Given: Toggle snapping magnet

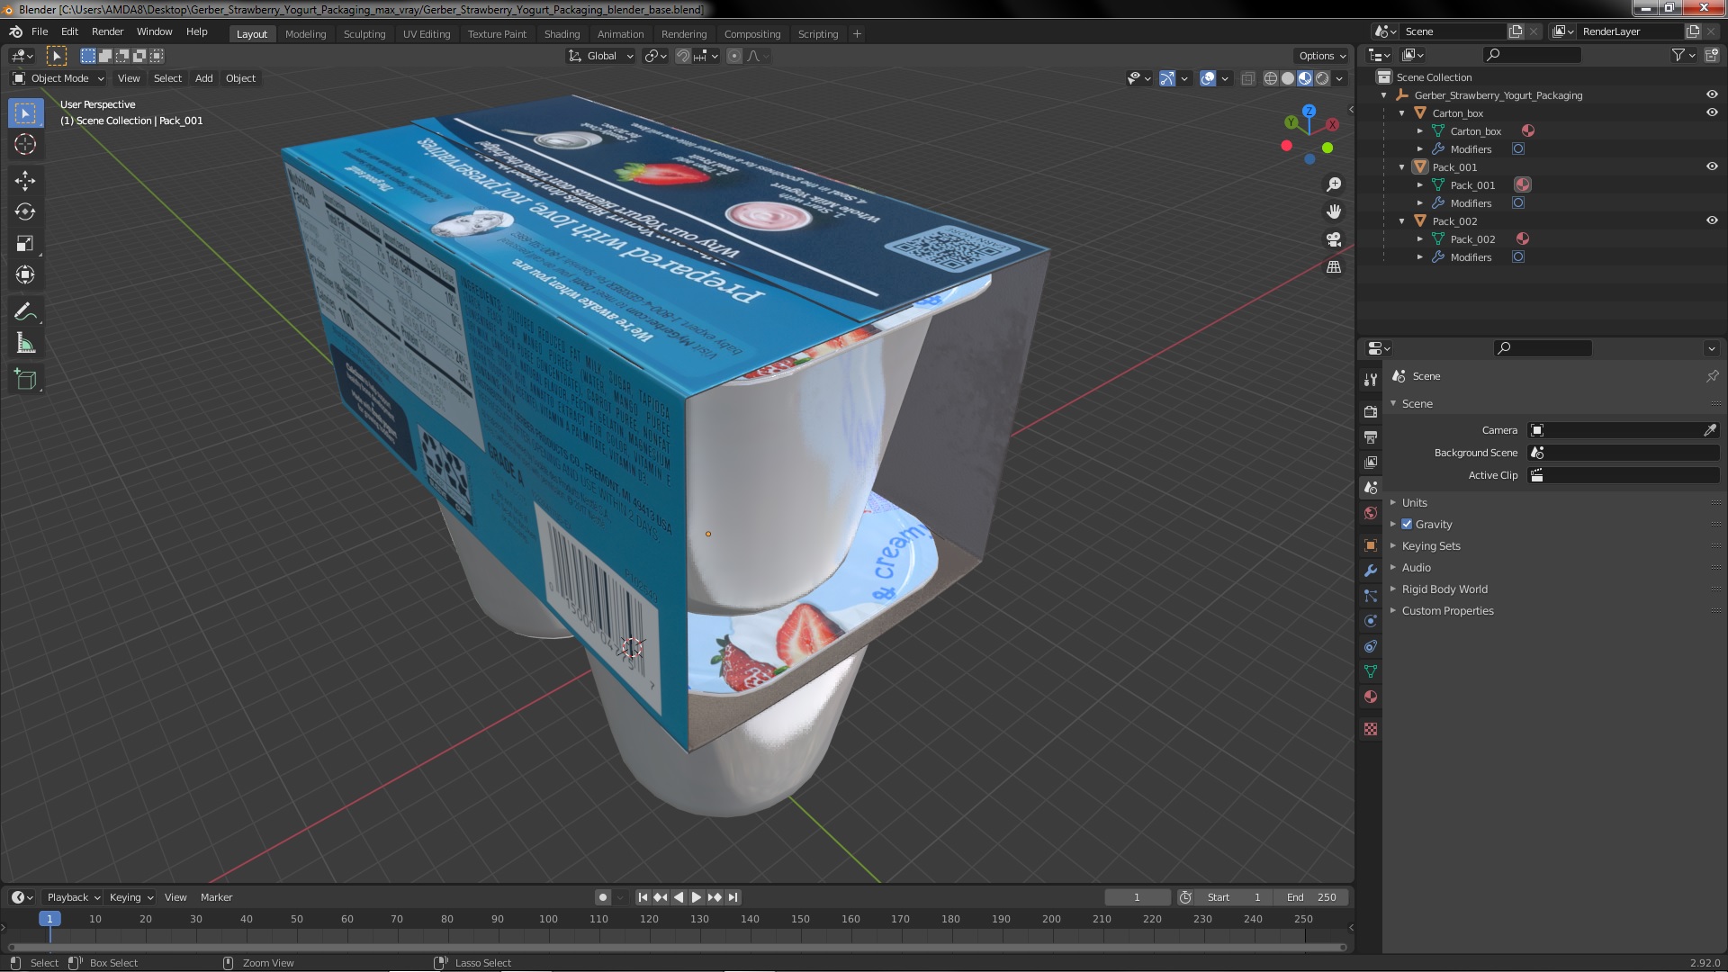Looking at the screenshot, I should tap(683, 56).
